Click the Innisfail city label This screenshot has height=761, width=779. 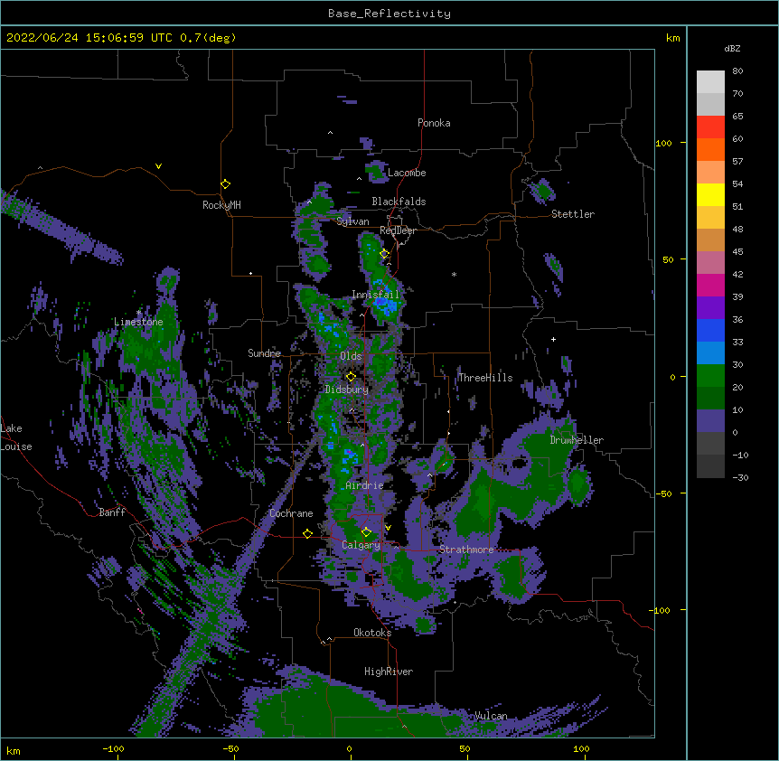tap(375, 295)
